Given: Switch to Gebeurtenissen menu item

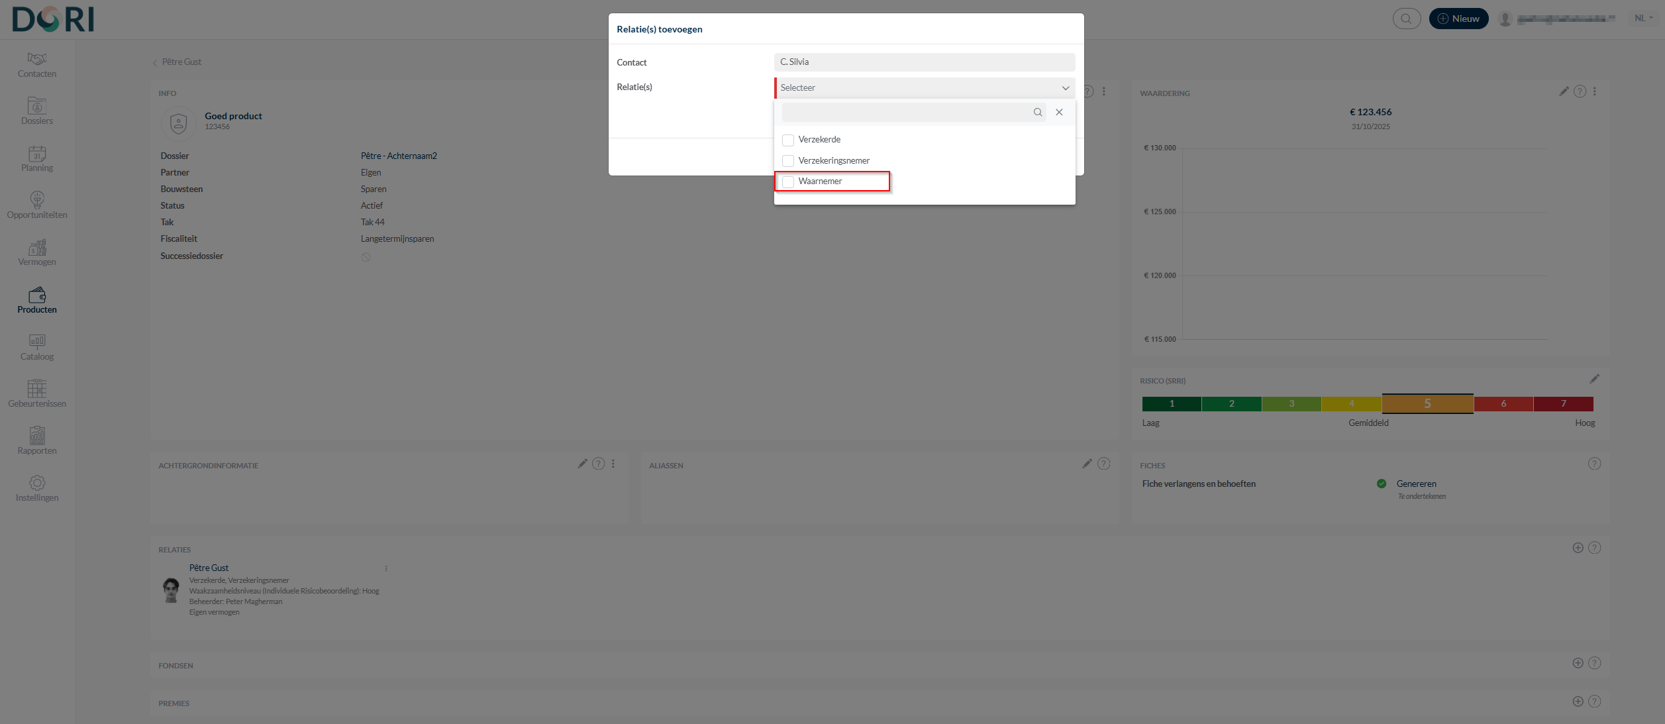Looking at the screenshot, I should pyautogui.click(x=37, y=395).
